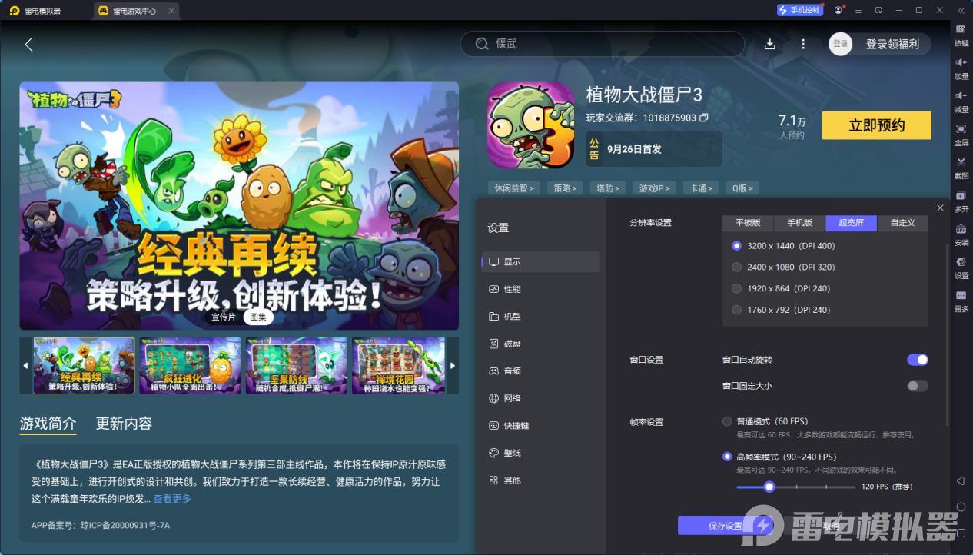Switch to the 平板版 resolution tab
973x555 pixels.
[748, 223]
